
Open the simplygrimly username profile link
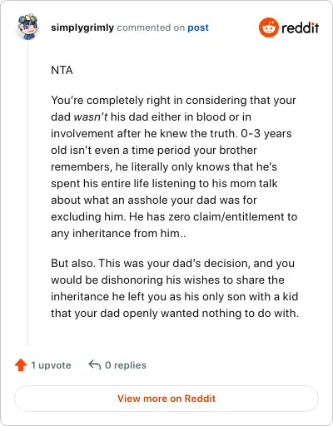(x=82, y=27)
